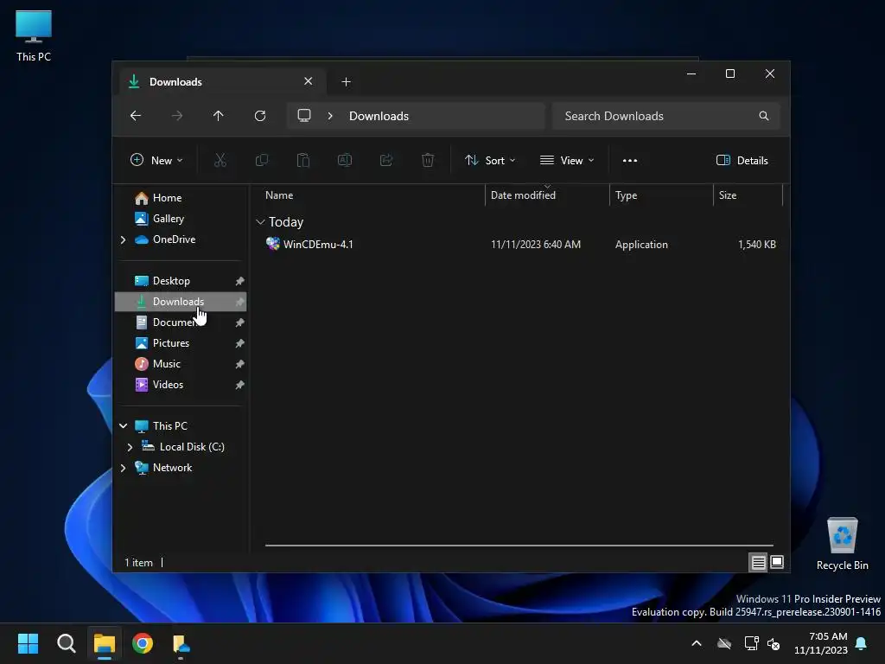
Task: Click the OneDrive cloud tray icon
Action: 724,643
